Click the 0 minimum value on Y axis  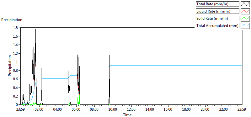[x=18, y=105]
